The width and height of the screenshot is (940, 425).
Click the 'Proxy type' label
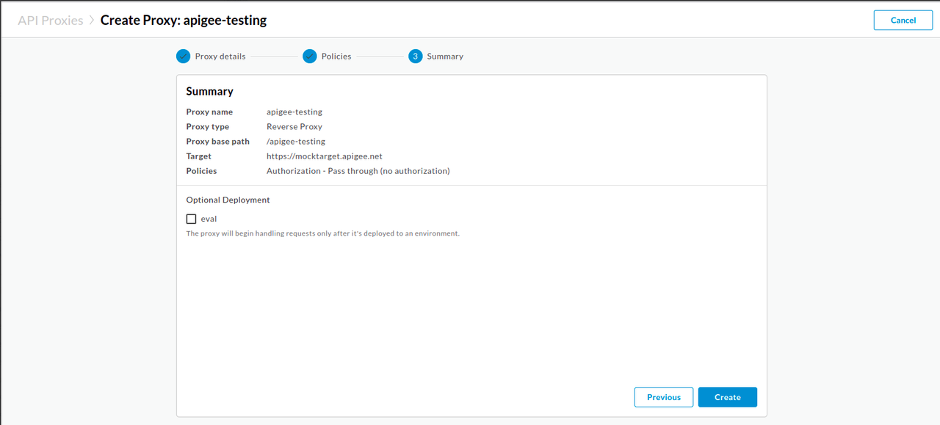[208, 127]
